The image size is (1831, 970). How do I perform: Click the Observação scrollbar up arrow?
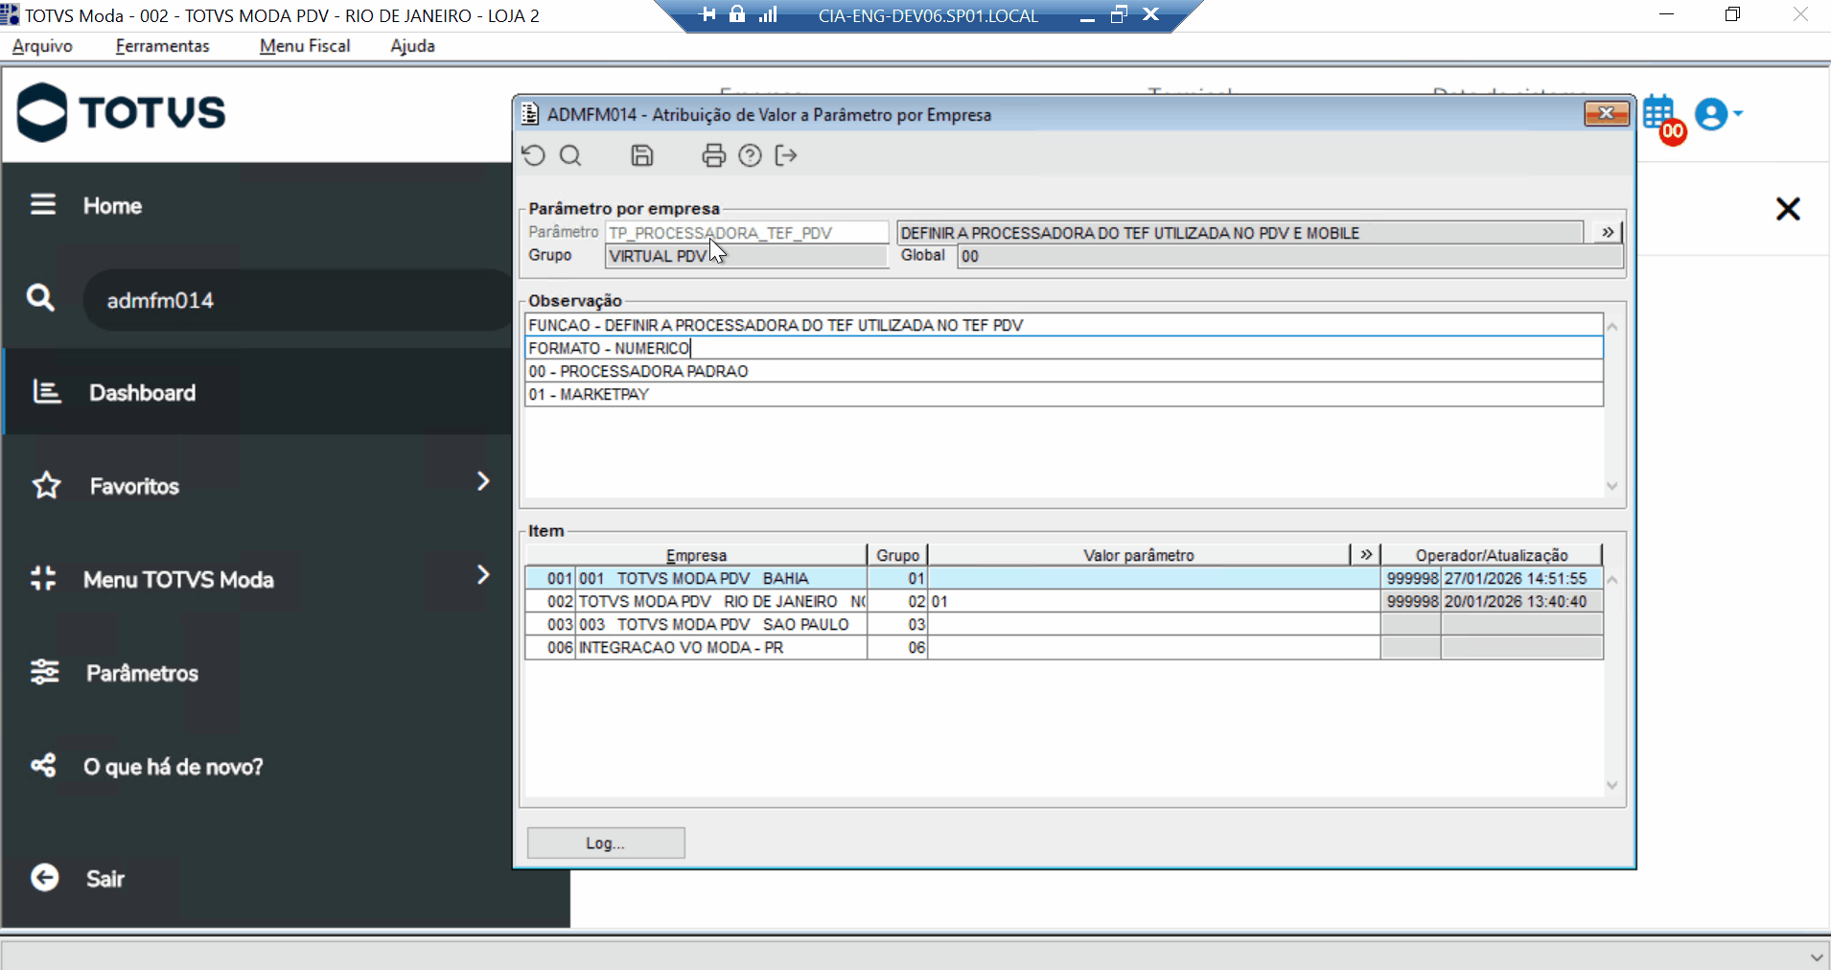tap(1612, 327)
